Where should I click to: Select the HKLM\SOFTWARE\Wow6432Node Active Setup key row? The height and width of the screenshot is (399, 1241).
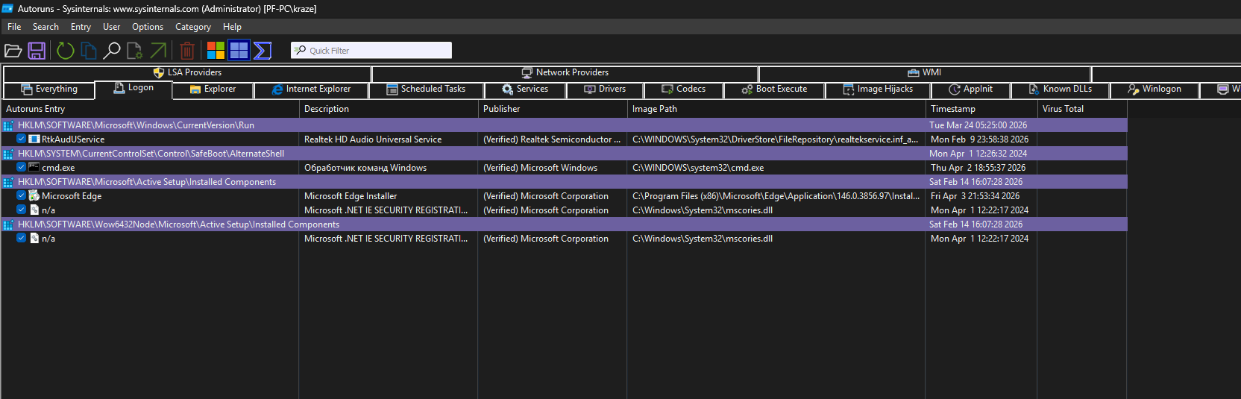pos(564,224)
